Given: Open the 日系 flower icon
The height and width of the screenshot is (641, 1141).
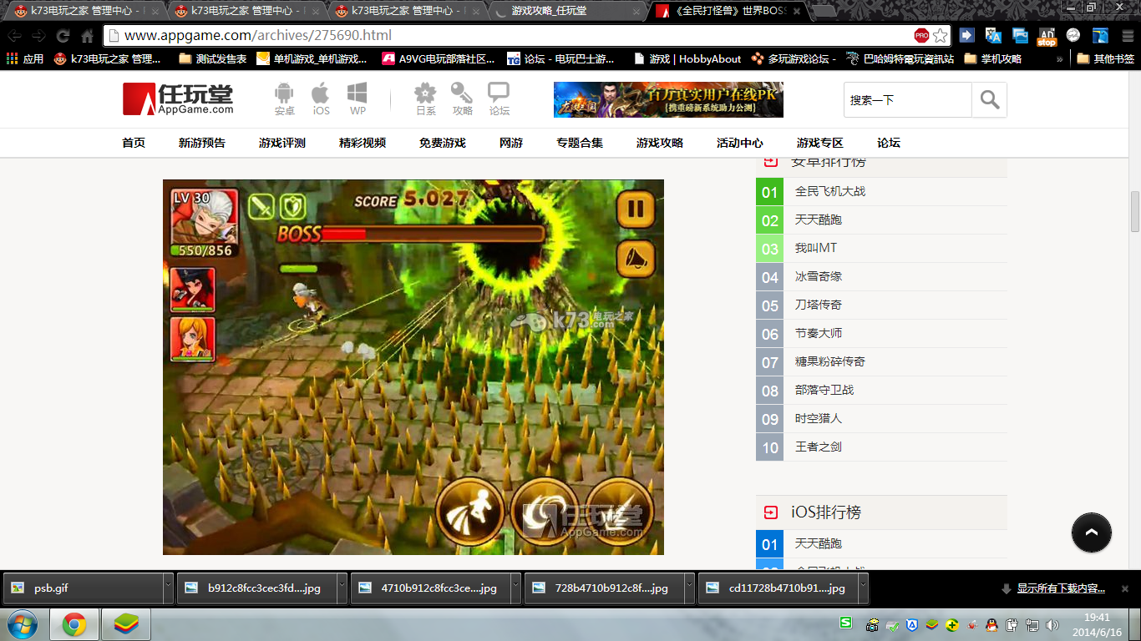Looking at the screenshot, I should pyautogui.click(x=426, y=99).
